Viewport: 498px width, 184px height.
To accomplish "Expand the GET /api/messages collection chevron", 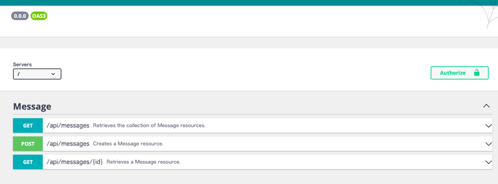I will (488, 125).
